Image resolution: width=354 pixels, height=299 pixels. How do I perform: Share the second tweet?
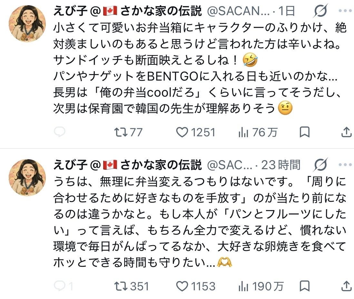point(346,286)
